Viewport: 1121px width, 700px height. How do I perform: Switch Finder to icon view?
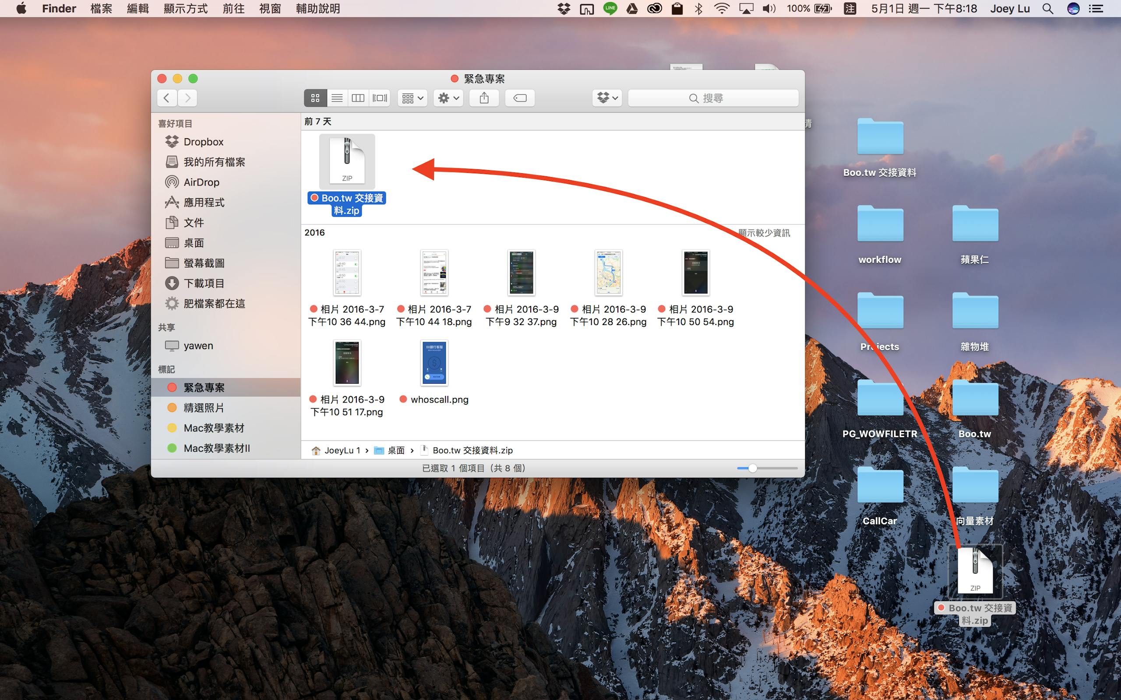[315, 98]
